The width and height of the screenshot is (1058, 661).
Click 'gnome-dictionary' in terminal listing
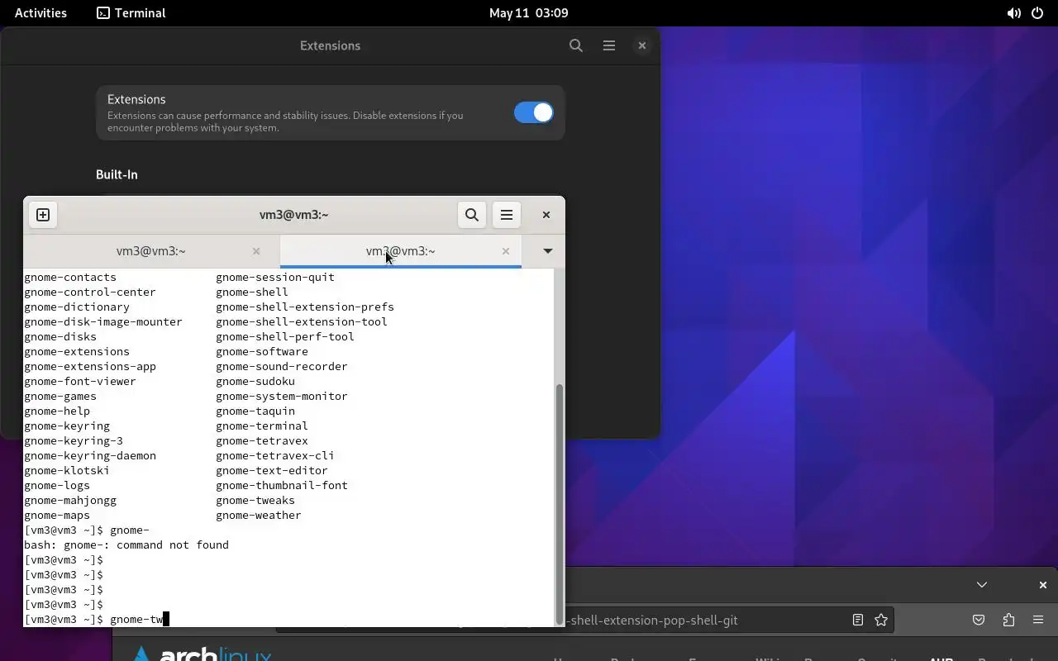click(x=77, y=307)
